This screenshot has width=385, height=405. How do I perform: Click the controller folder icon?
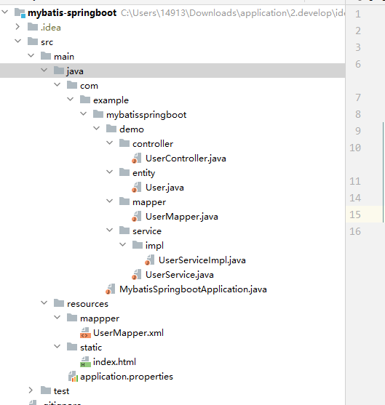click(x=124, y=143)
